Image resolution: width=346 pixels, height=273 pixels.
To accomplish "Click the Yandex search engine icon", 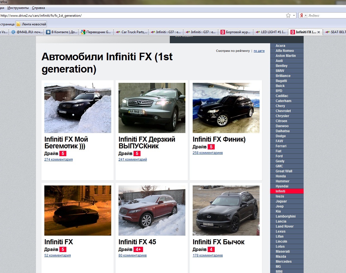I will 301,16.
